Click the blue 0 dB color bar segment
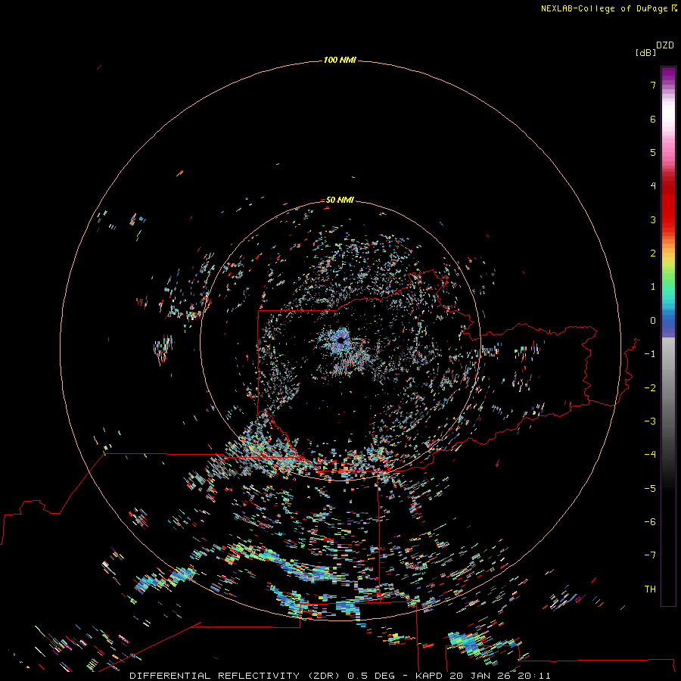This screenshot has height=681, width=681. (668, 322)
